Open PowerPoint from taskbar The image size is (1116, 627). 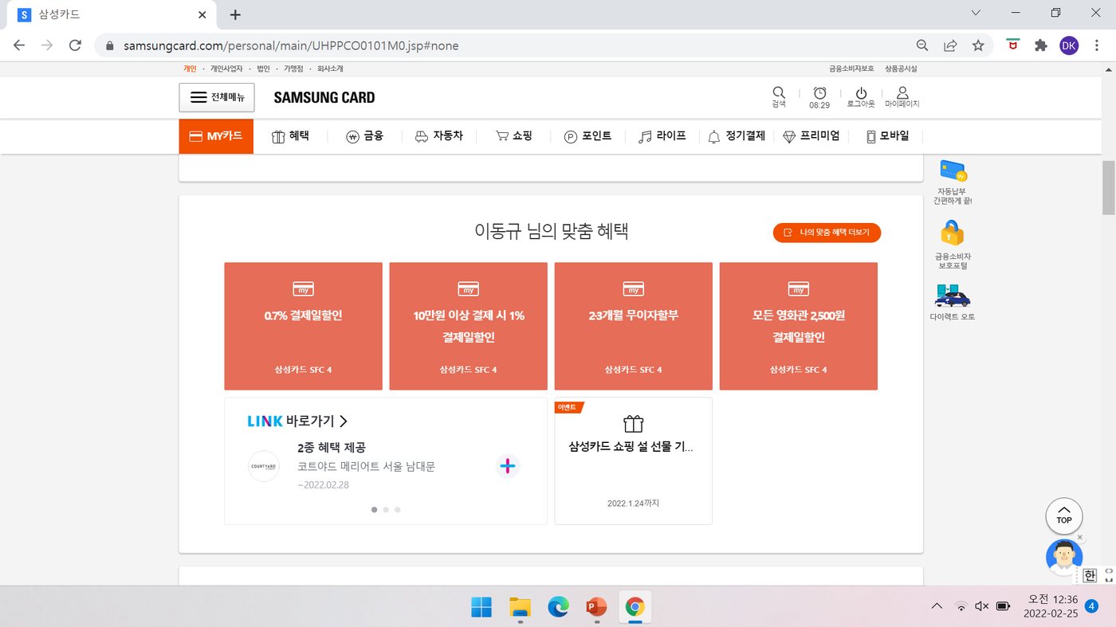[596, 607]
